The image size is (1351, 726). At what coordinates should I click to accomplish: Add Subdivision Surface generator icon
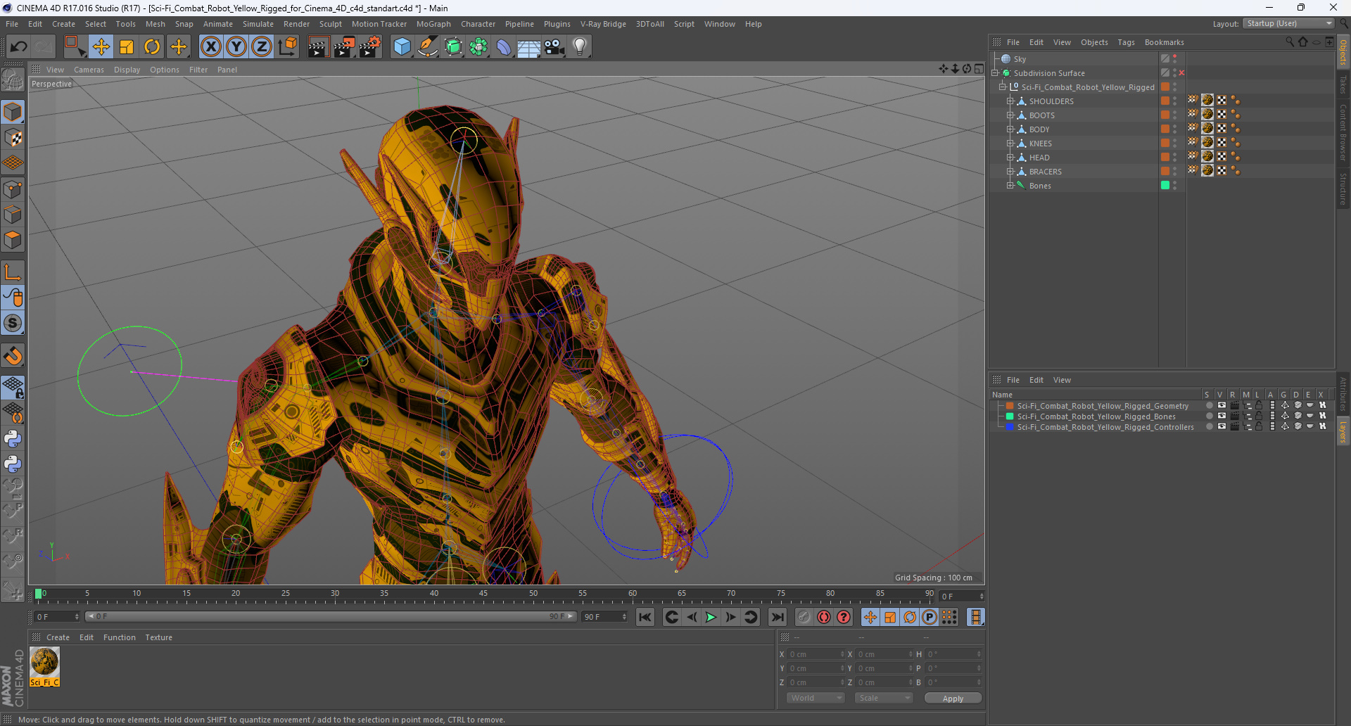click(453, 47)
